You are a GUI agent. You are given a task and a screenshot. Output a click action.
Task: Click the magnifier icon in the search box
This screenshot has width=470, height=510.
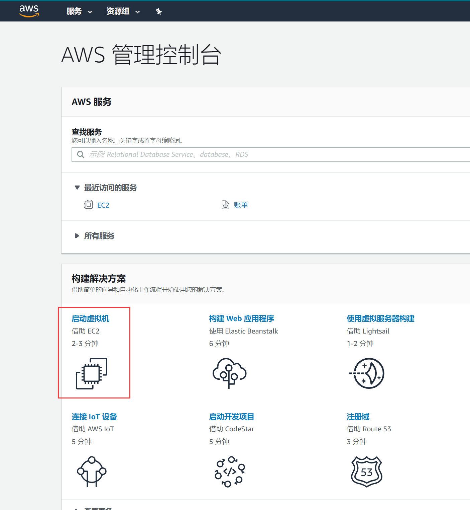point(81,154)
